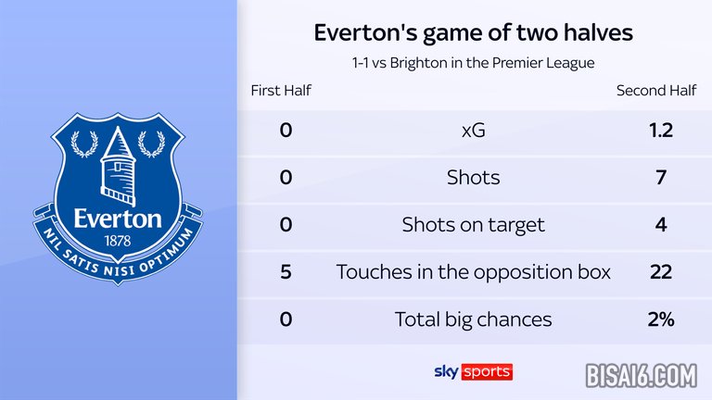The width and height of the screenshot is (712, 400).
Task: Click the second half shots value 7
Action: coord(661,177)
